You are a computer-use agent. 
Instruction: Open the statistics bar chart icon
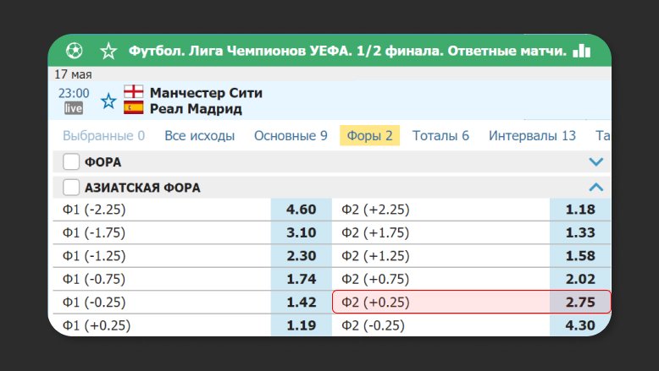581,51
